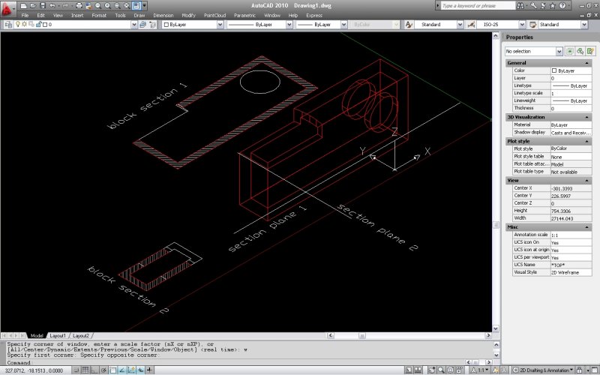Toggle Object Snap in status bar
The width and height of the screenshot is (600, 375).
113,370
